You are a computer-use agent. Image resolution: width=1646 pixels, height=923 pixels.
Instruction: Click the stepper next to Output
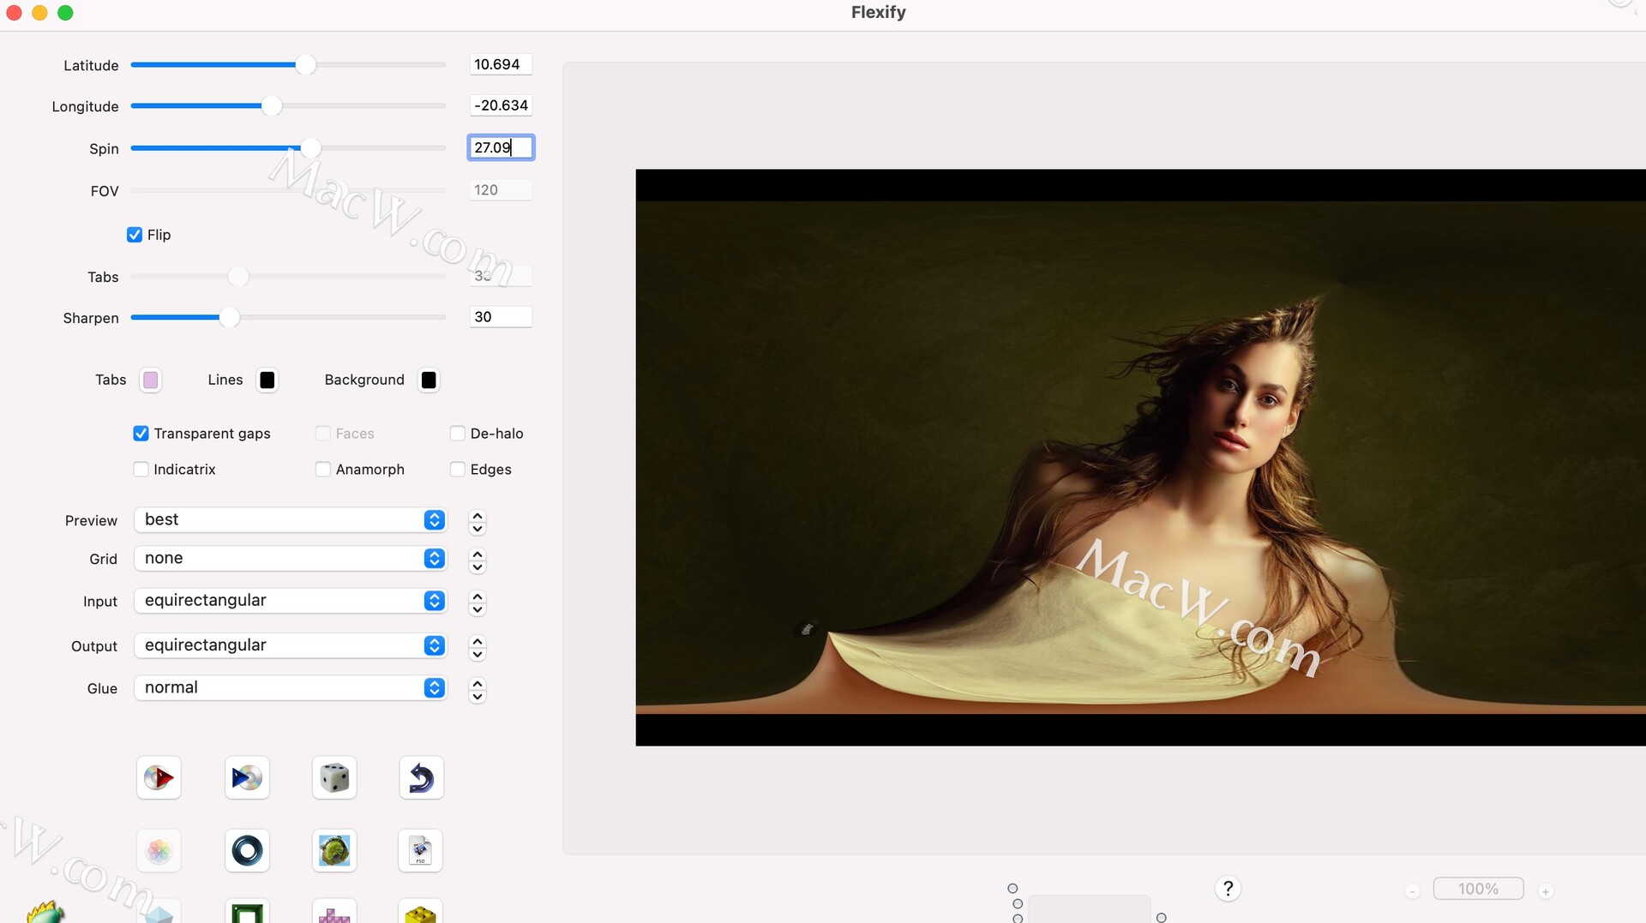click(x=478, y=648)
